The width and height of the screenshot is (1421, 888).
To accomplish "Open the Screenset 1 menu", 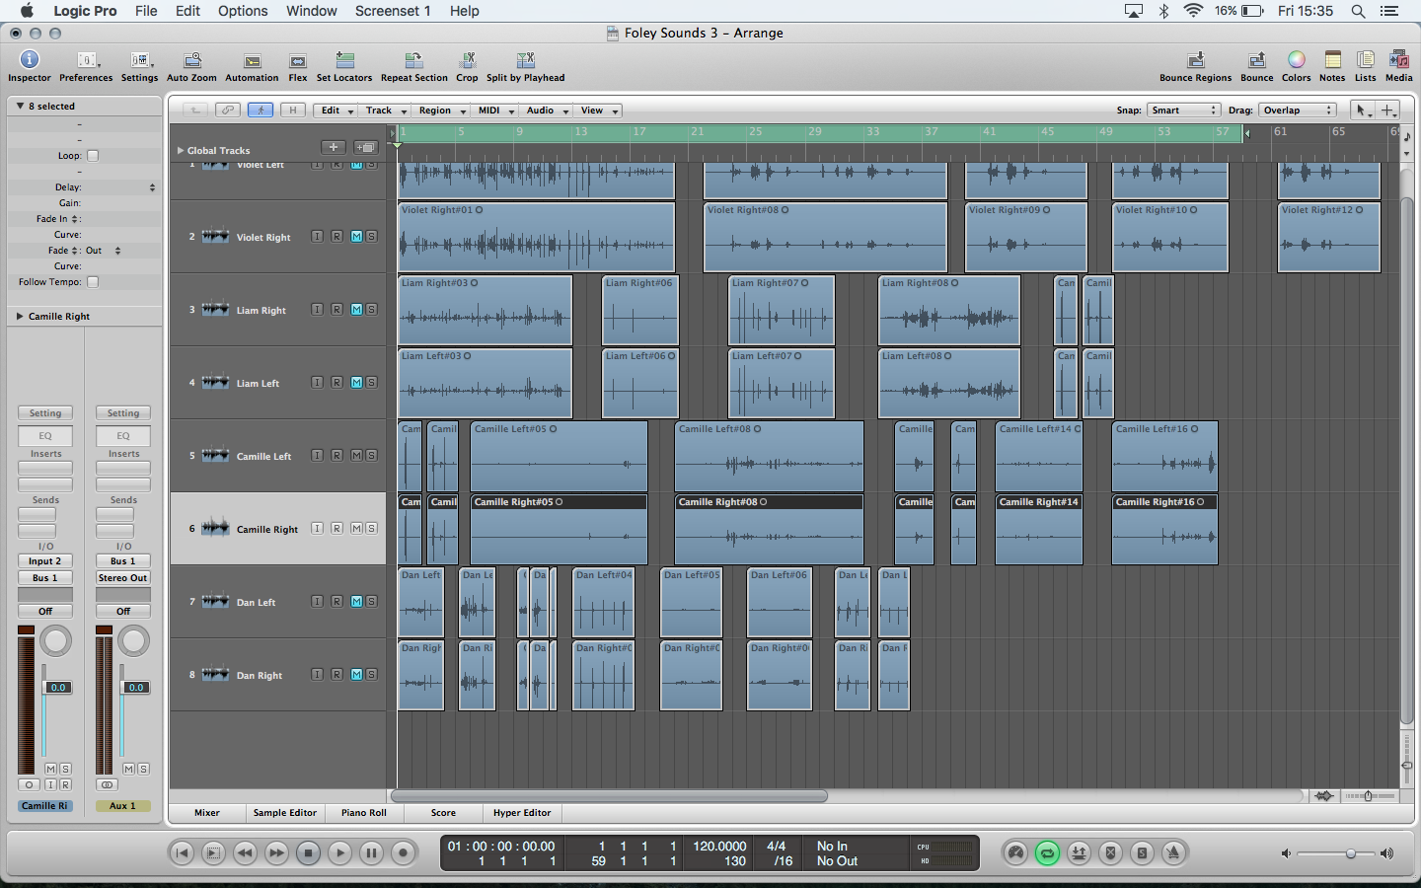I will coord(393,11).
